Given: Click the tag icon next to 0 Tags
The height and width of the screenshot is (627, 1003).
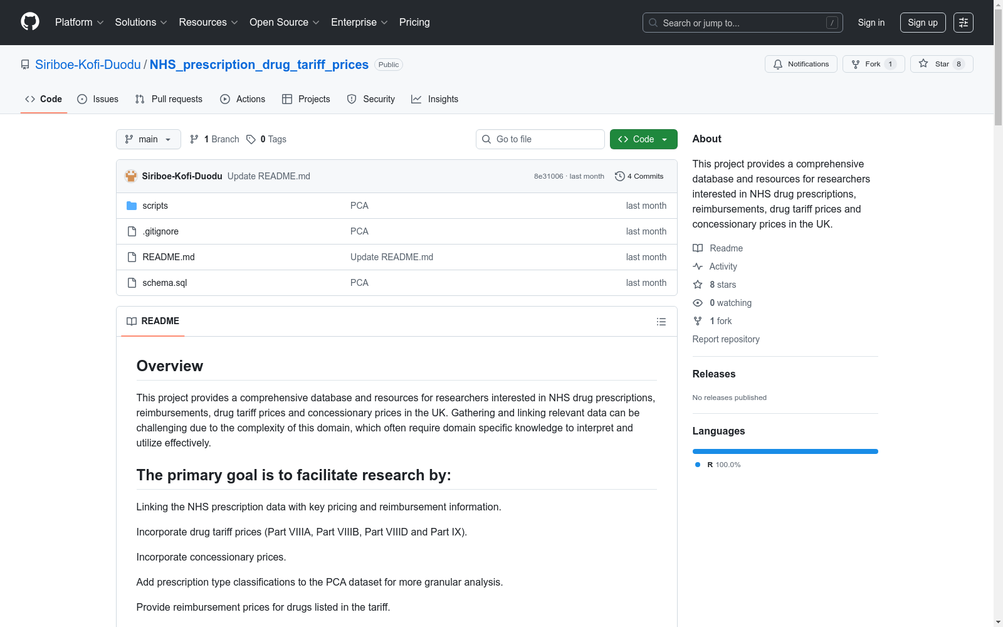Looking at the screenshot, I should click(x=251, y=139).
